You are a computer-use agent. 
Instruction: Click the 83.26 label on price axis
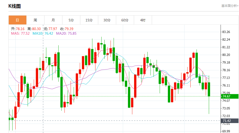tap(226, 32)
